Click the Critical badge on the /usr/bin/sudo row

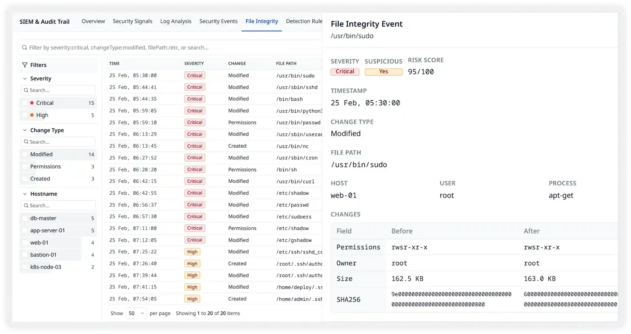coord(194,75)
